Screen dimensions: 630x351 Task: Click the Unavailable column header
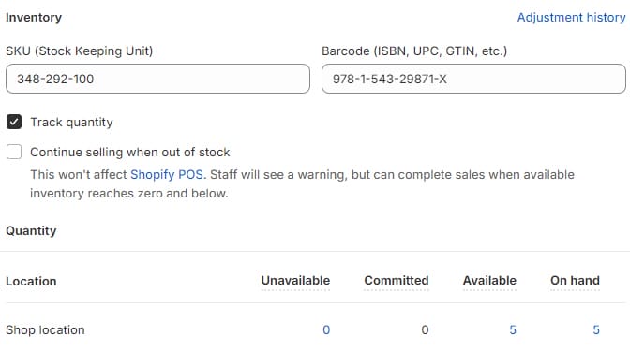[295, 281]
